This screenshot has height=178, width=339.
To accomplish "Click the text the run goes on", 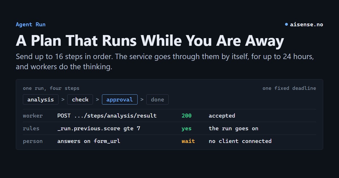I will pyautogui.click(x=233, y=128).
